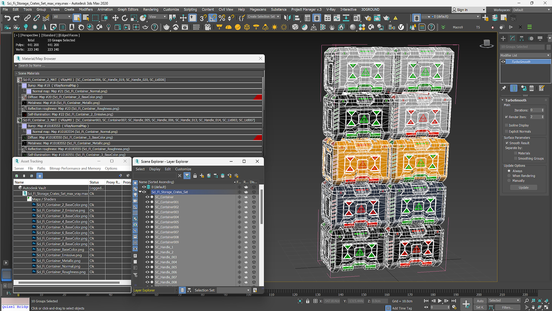Toggle visibility of SC_Container001 layer

146,202
